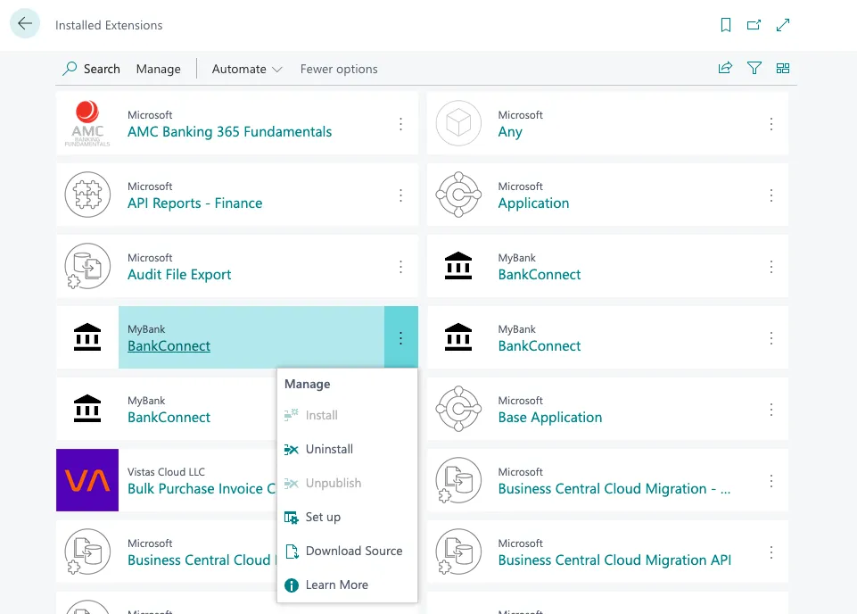This screenshot has width=857, height=614.
Task: Open more options for Audit File Export
Action: pos(400,267)
